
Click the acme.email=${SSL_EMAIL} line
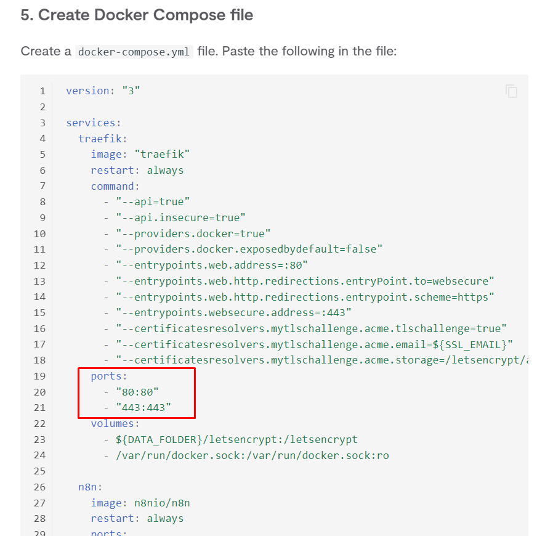(314, 344)
